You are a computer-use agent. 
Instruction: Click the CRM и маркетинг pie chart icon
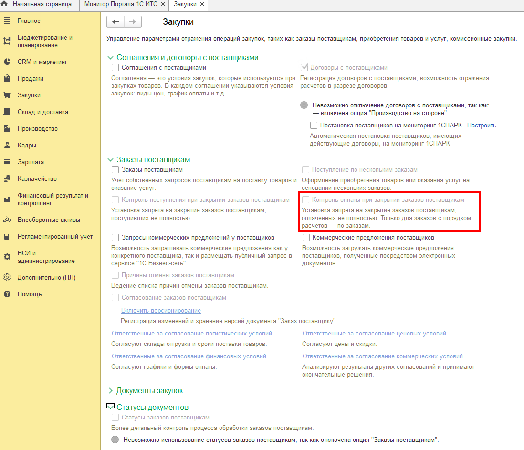(7, 62)
